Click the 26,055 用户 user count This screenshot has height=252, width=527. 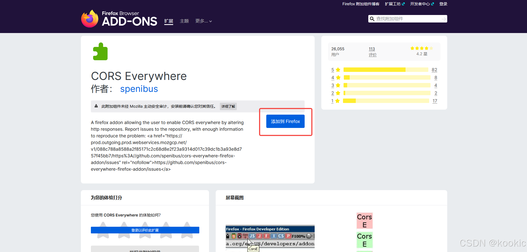tap(338, 52)
